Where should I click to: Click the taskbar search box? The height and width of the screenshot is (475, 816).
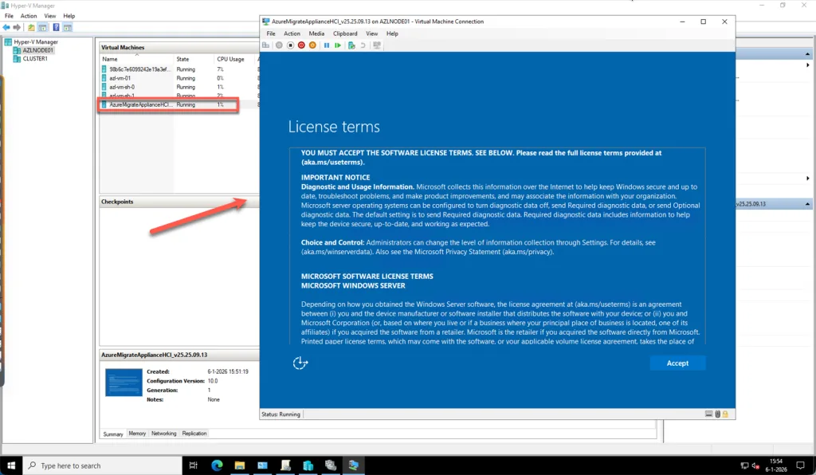click(104, 465)
